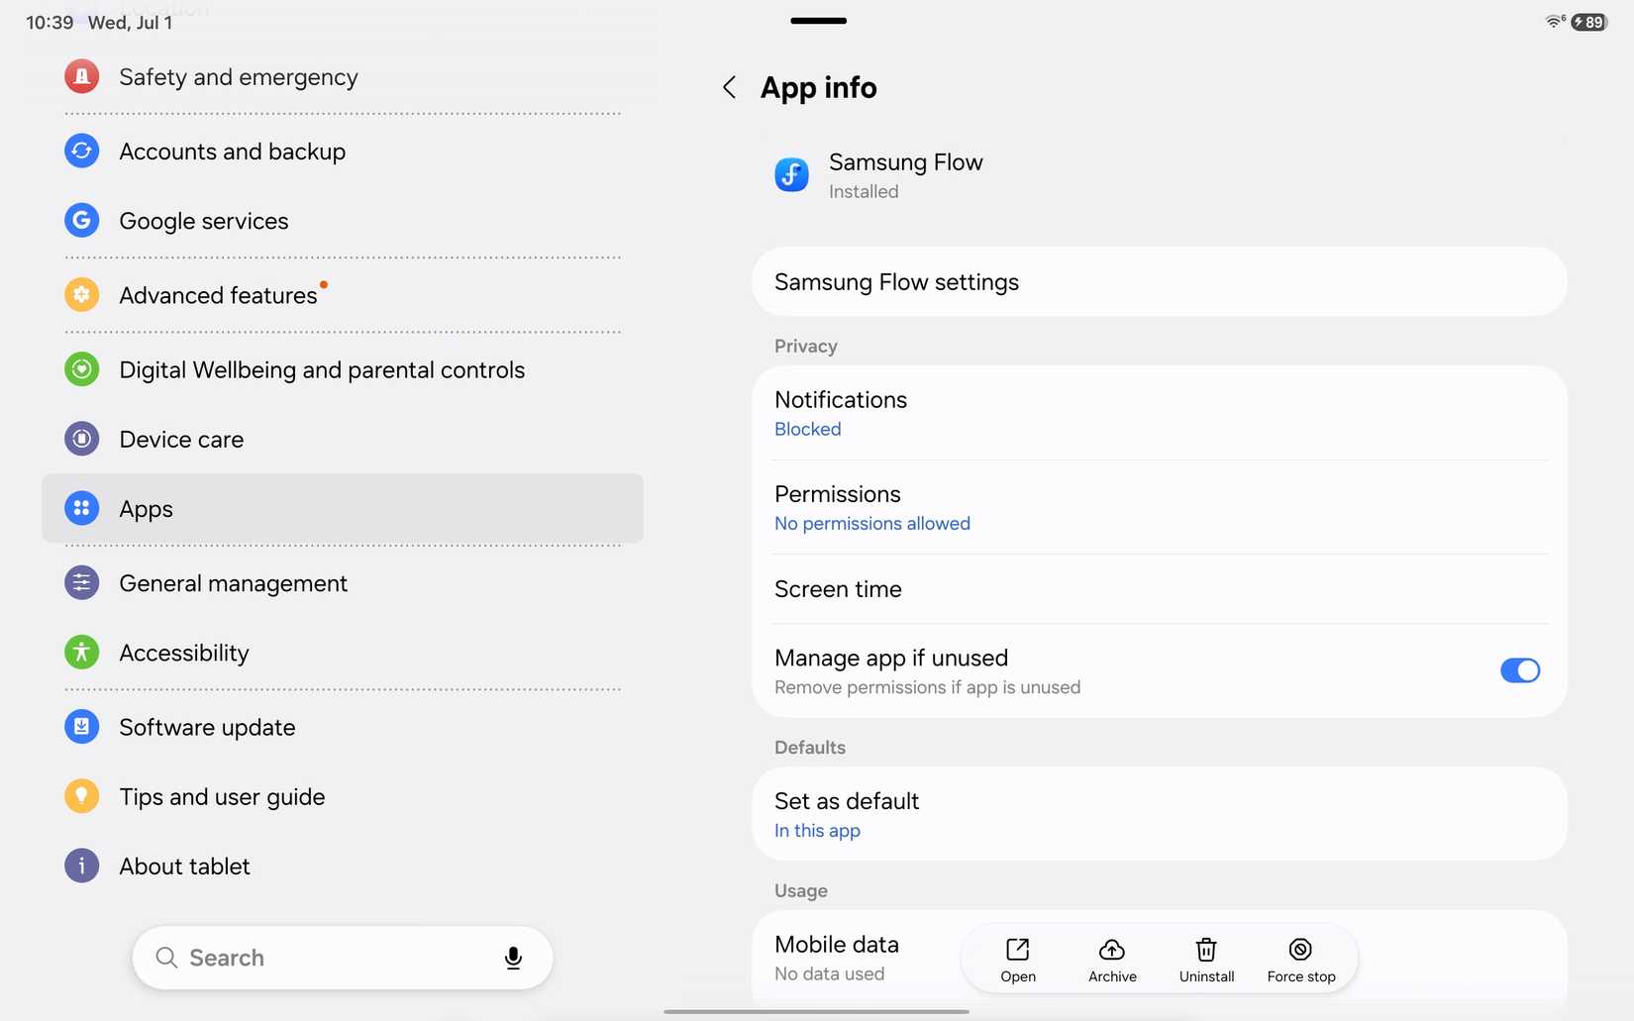Tap the Samsung Flow app icon
The image size is (1634, 1021).
coord(791,175)
